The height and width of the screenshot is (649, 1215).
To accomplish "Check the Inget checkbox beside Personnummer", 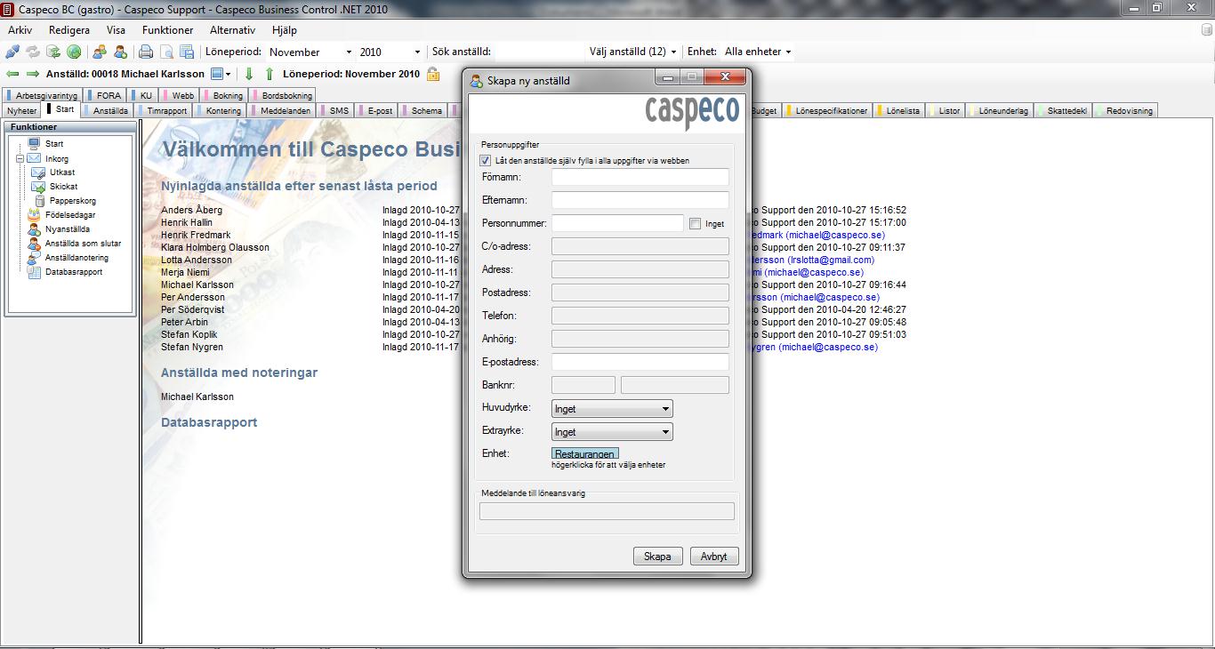I will click(696, 224).
